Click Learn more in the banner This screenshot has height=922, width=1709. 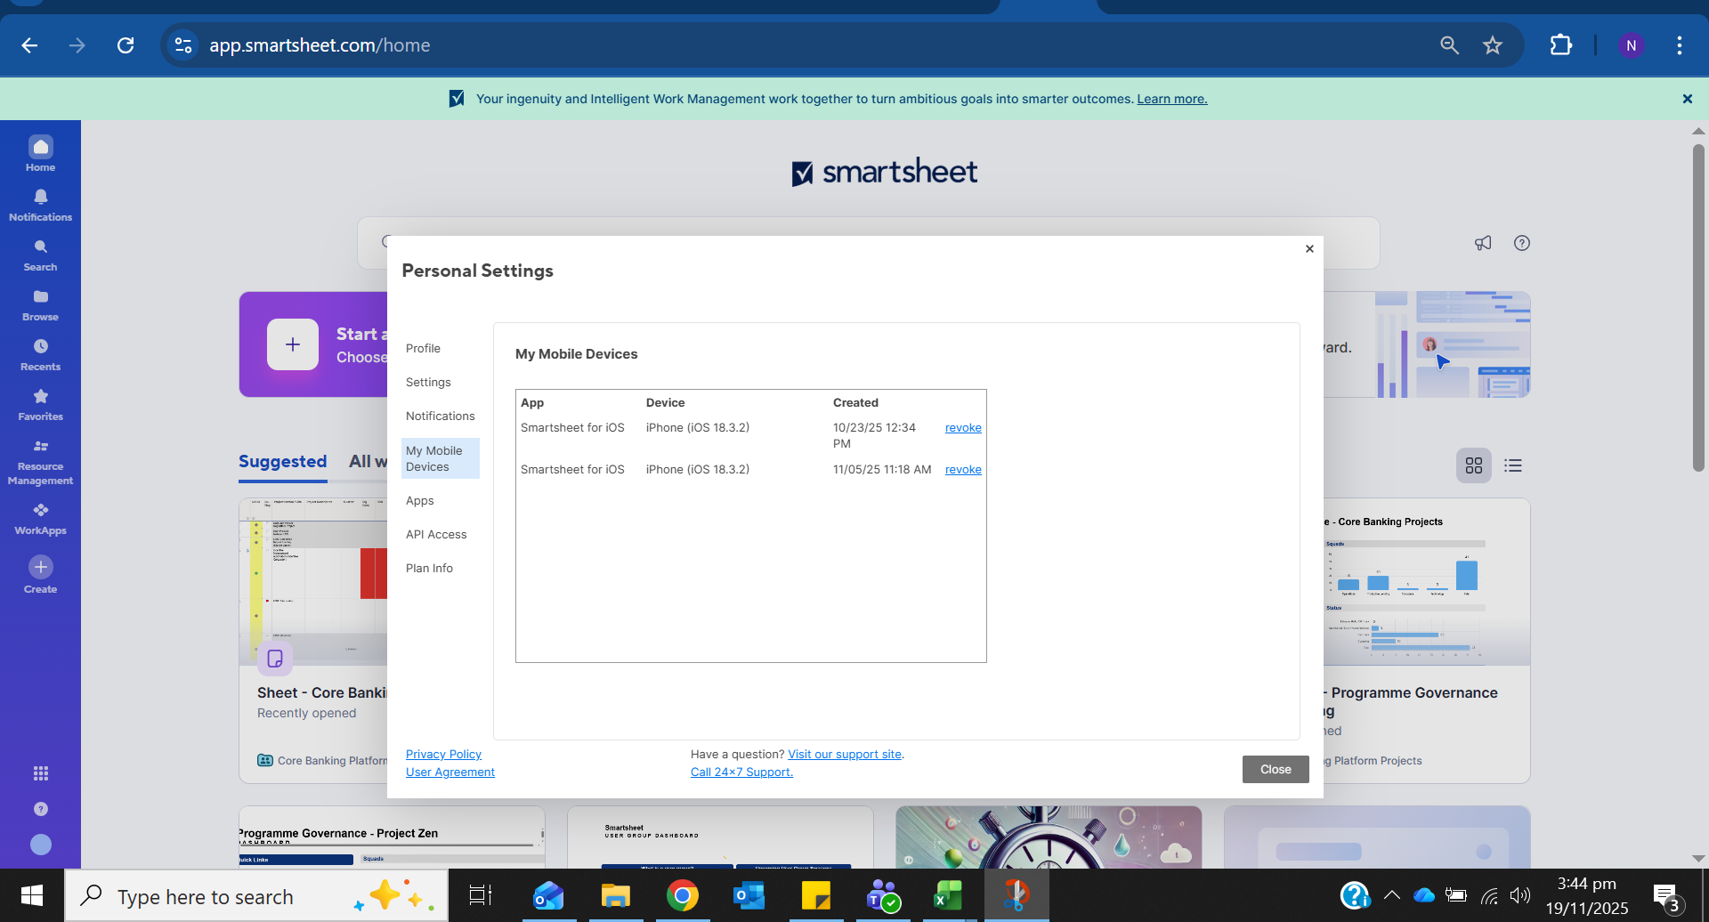[1172, 99]
